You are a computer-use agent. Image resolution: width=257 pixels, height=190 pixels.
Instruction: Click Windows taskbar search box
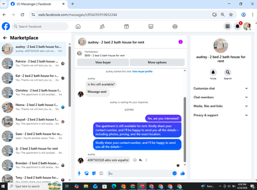[35, 186]
